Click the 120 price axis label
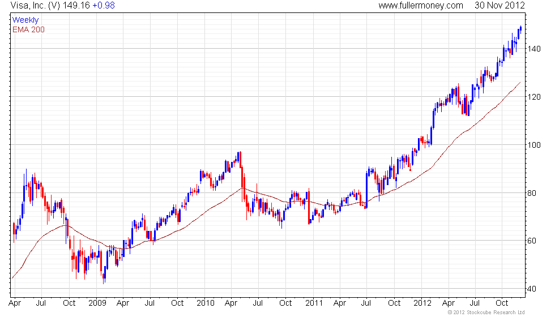 [533, 97]
